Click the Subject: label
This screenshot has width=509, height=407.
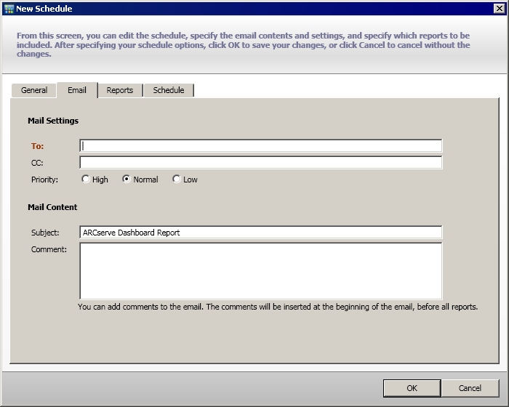[x=45, y=233]
